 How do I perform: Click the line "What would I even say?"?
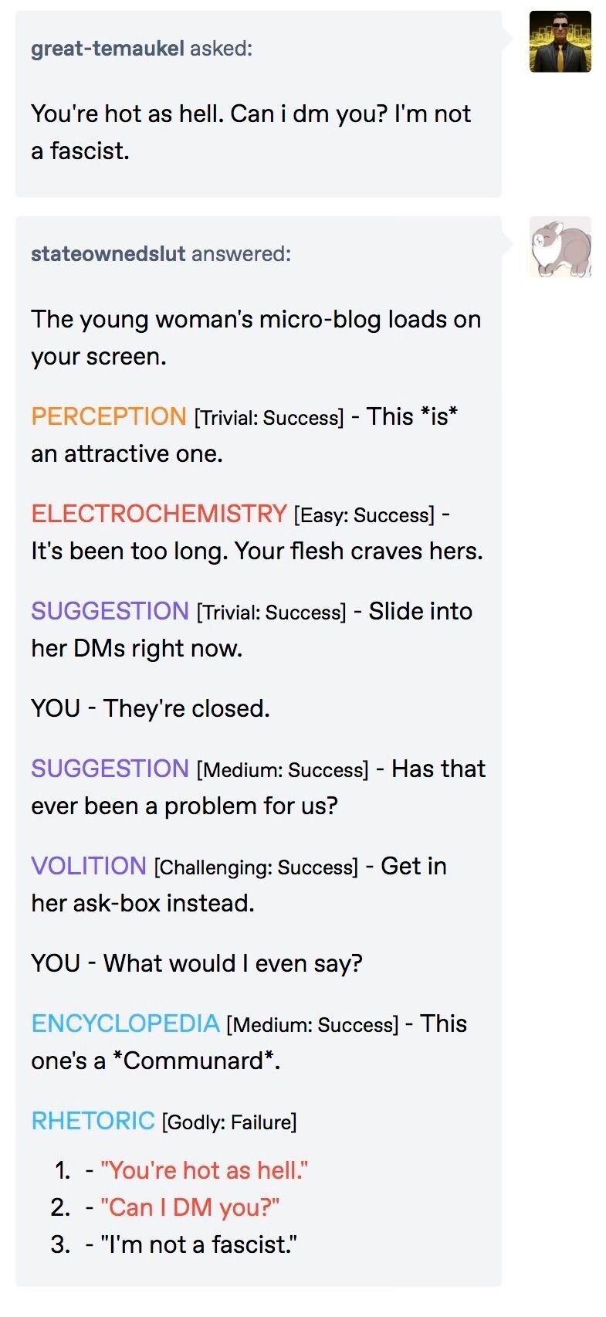coord(233,963)
